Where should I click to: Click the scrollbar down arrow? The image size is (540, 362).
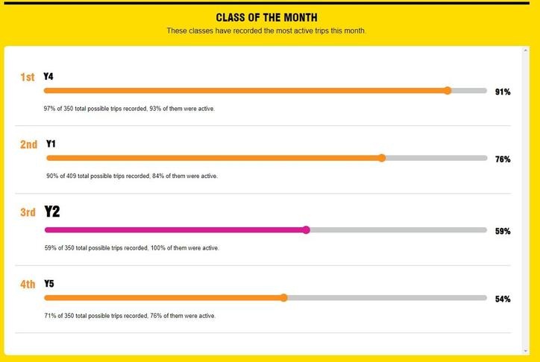pos(526,351)
